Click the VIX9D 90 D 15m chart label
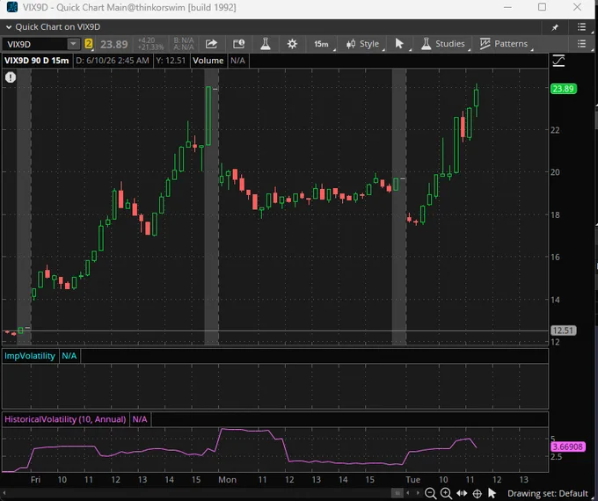 (37, 61)
